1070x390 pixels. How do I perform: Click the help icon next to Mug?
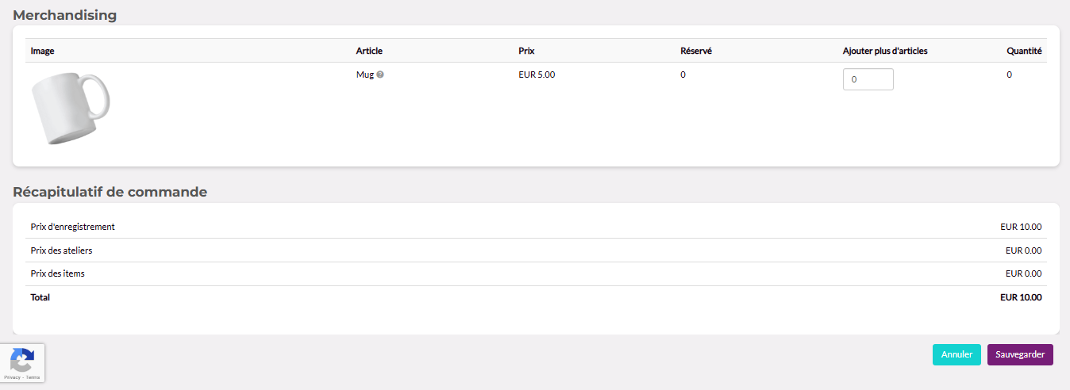(x=380, y=75)
